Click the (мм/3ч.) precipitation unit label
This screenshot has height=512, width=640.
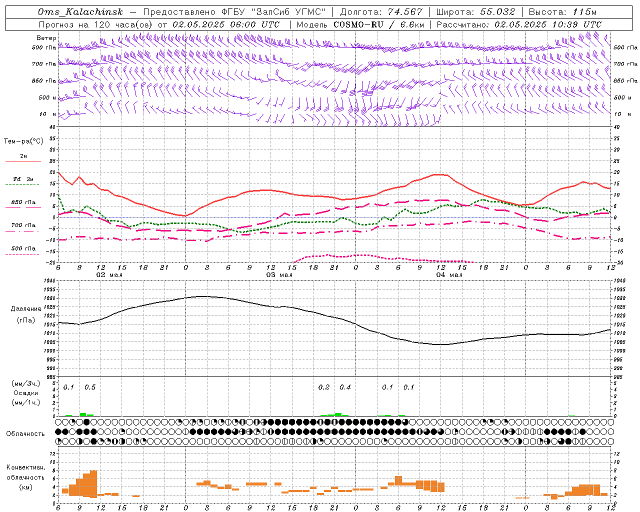(x=26, y=383)
